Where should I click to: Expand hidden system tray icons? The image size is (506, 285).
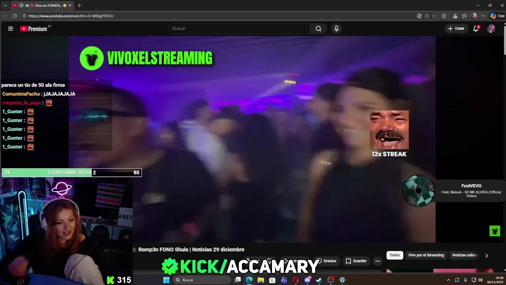tap(448, 280)
